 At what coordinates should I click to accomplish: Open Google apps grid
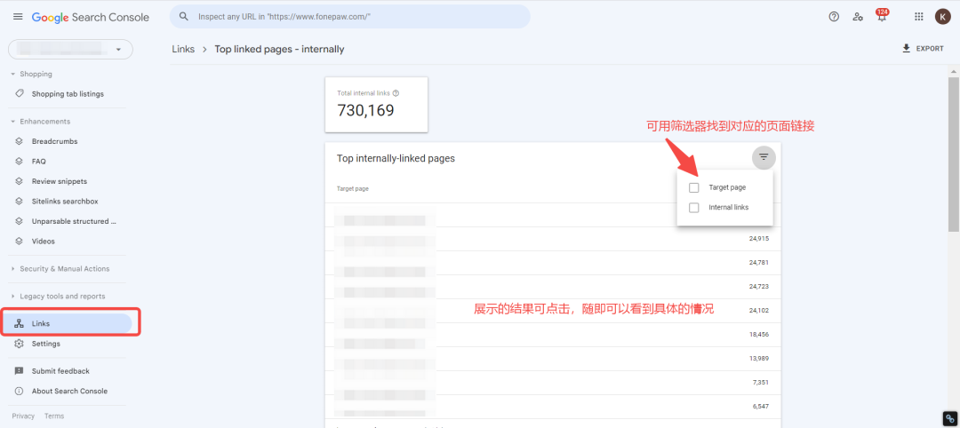pos(918,17)
